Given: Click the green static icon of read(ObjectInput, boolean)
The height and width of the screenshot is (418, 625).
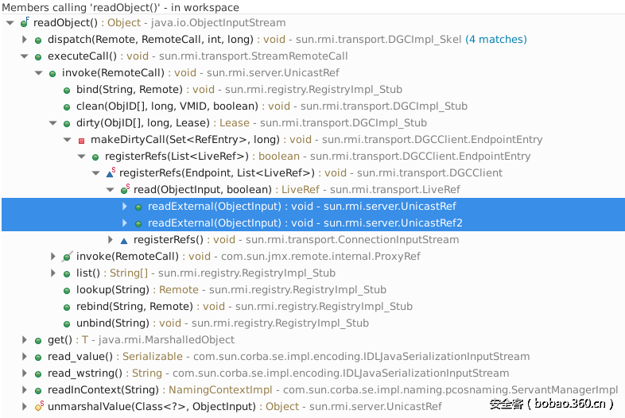Looking at the screenshot, I should click(x=125, y=190).
